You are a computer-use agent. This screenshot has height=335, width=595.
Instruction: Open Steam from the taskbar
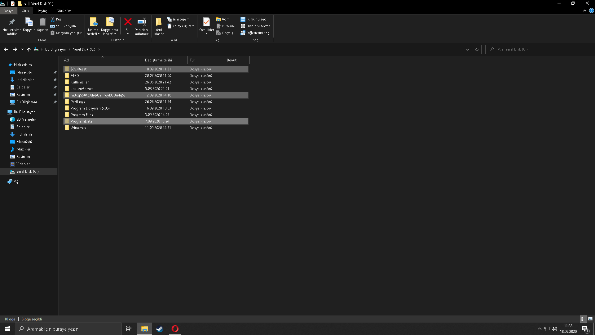[160, 329]
